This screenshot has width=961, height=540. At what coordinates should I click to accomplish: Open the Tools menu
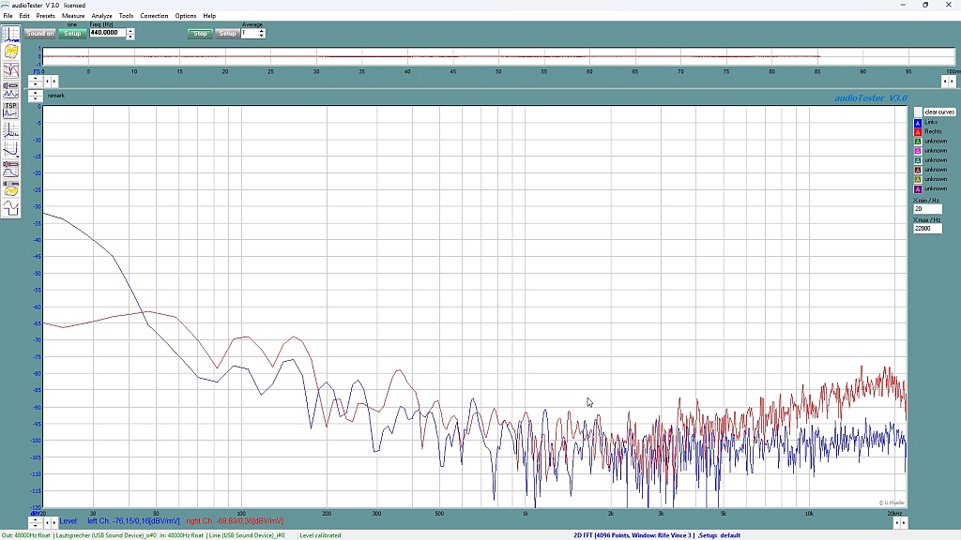coord(127,16)
